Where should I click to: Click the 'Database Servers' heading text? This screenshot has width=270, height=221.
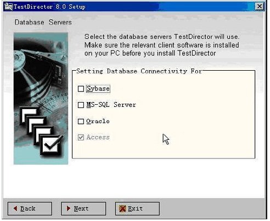click(x=43, y=22)
